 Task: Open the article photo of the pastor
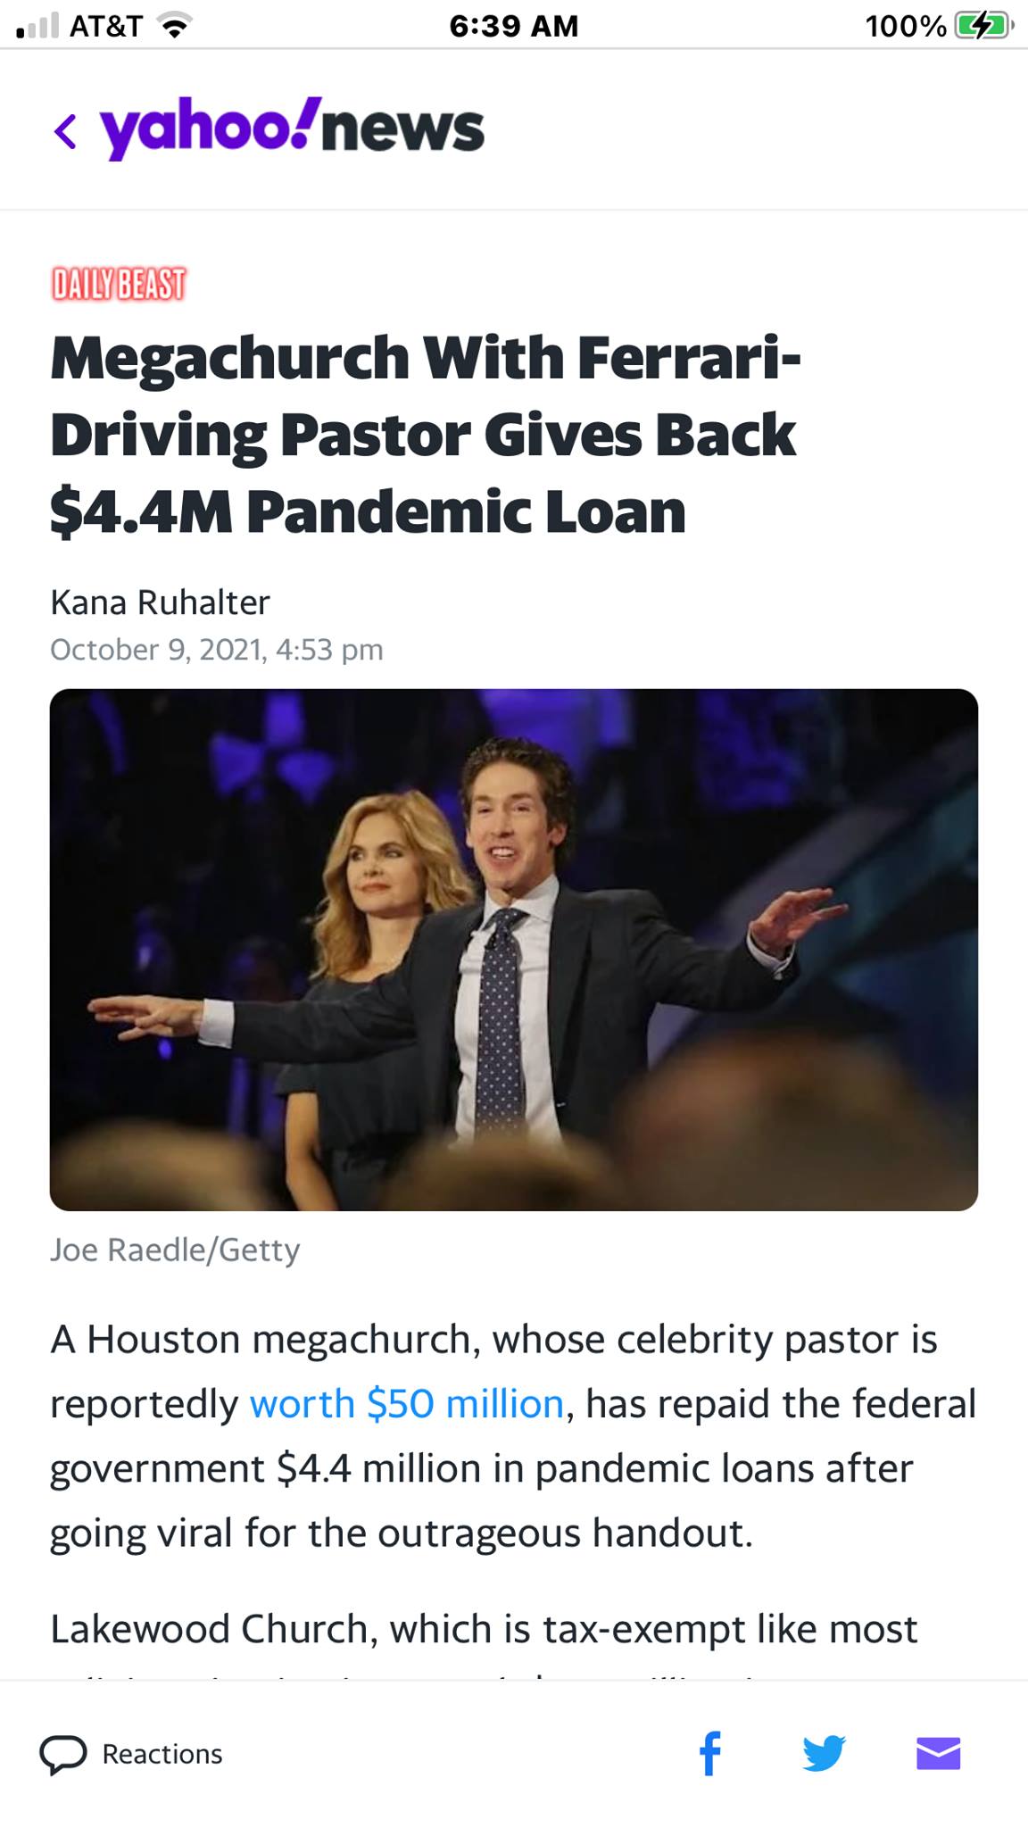pos(514,949)
